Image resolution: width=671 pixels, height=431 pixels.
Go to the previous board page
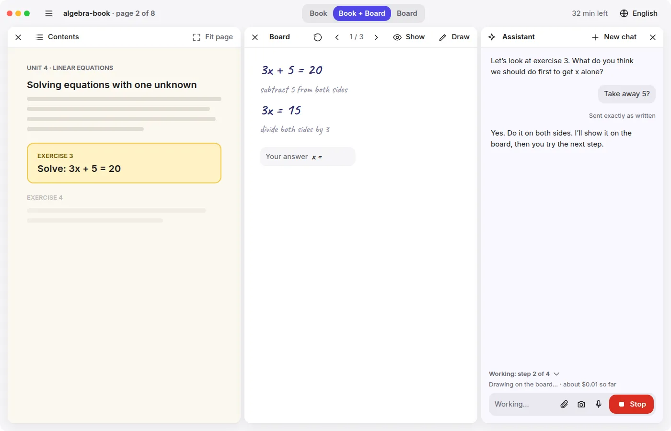[337, 37]
